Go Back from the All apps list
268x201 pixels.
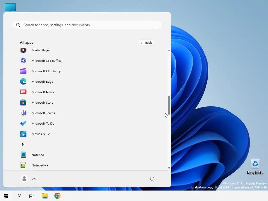(146, 43)
